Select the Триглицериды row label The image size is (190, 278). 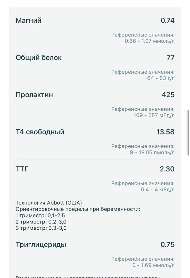point(41,245)
